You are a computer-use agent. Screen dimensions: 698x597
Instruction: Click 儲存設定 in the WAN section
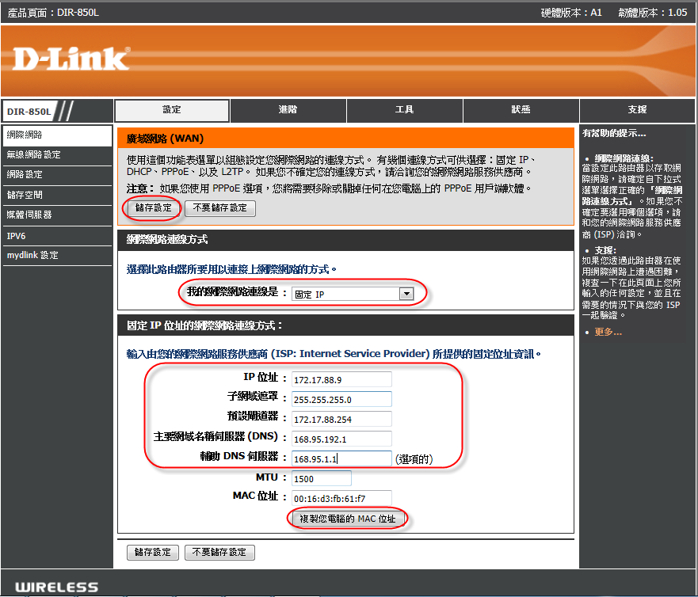(x=153, y=208)
